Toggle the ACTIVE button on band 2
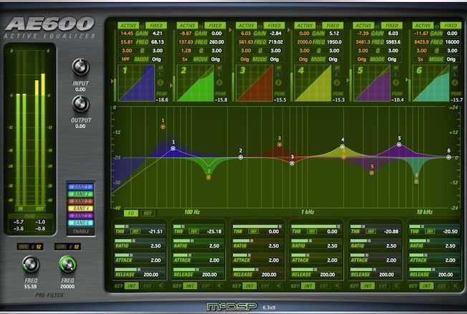 coord(187,25)
